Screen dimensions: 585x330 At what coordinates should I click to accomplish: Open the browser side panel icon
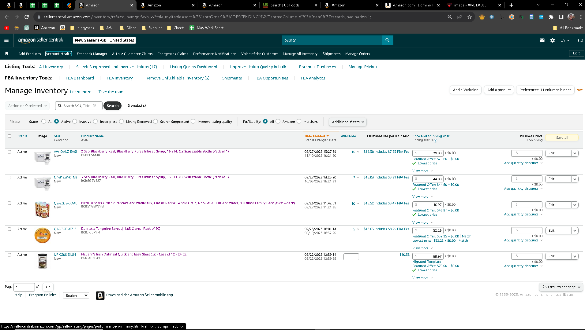click(x=561, y=17)
